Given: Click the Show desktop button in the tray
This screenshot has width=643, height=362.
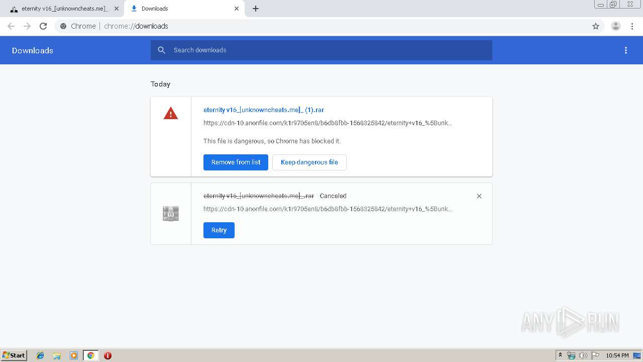Looking at the screenshot, I should point(637,355).
